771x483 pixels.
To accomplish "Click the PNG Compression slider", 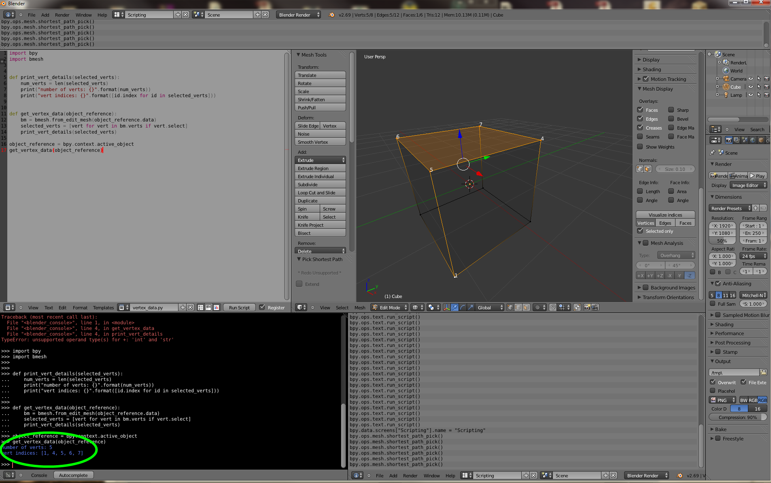I will click(x=737, y=417).
